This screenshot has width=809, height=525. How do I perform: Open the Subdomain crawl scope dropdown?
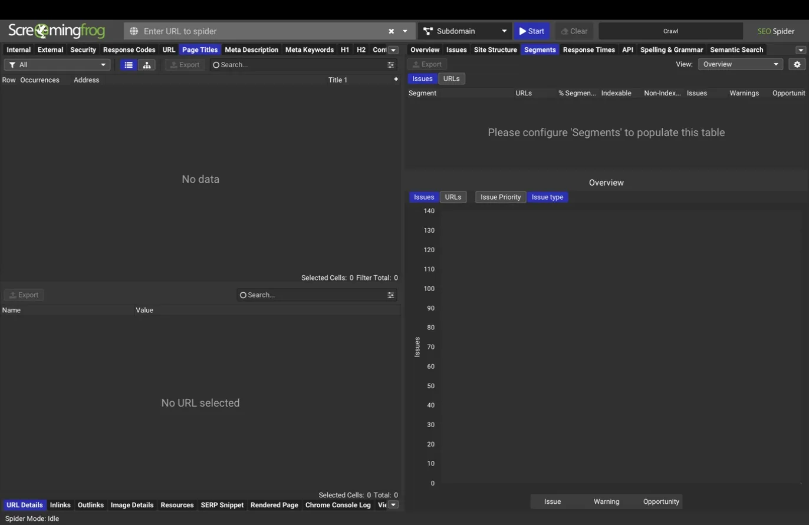pos(465,31)
